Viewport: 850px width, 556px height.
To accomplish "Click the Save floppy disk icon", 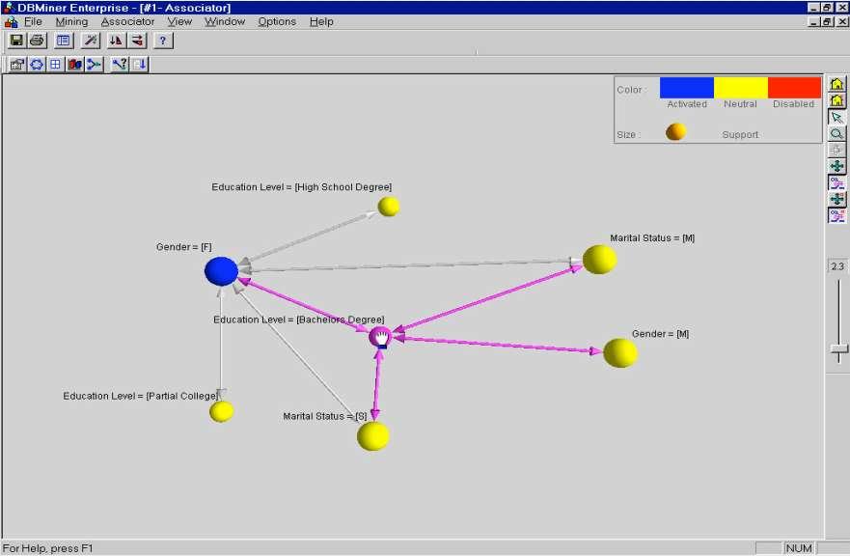I will [x=16, y=41].
